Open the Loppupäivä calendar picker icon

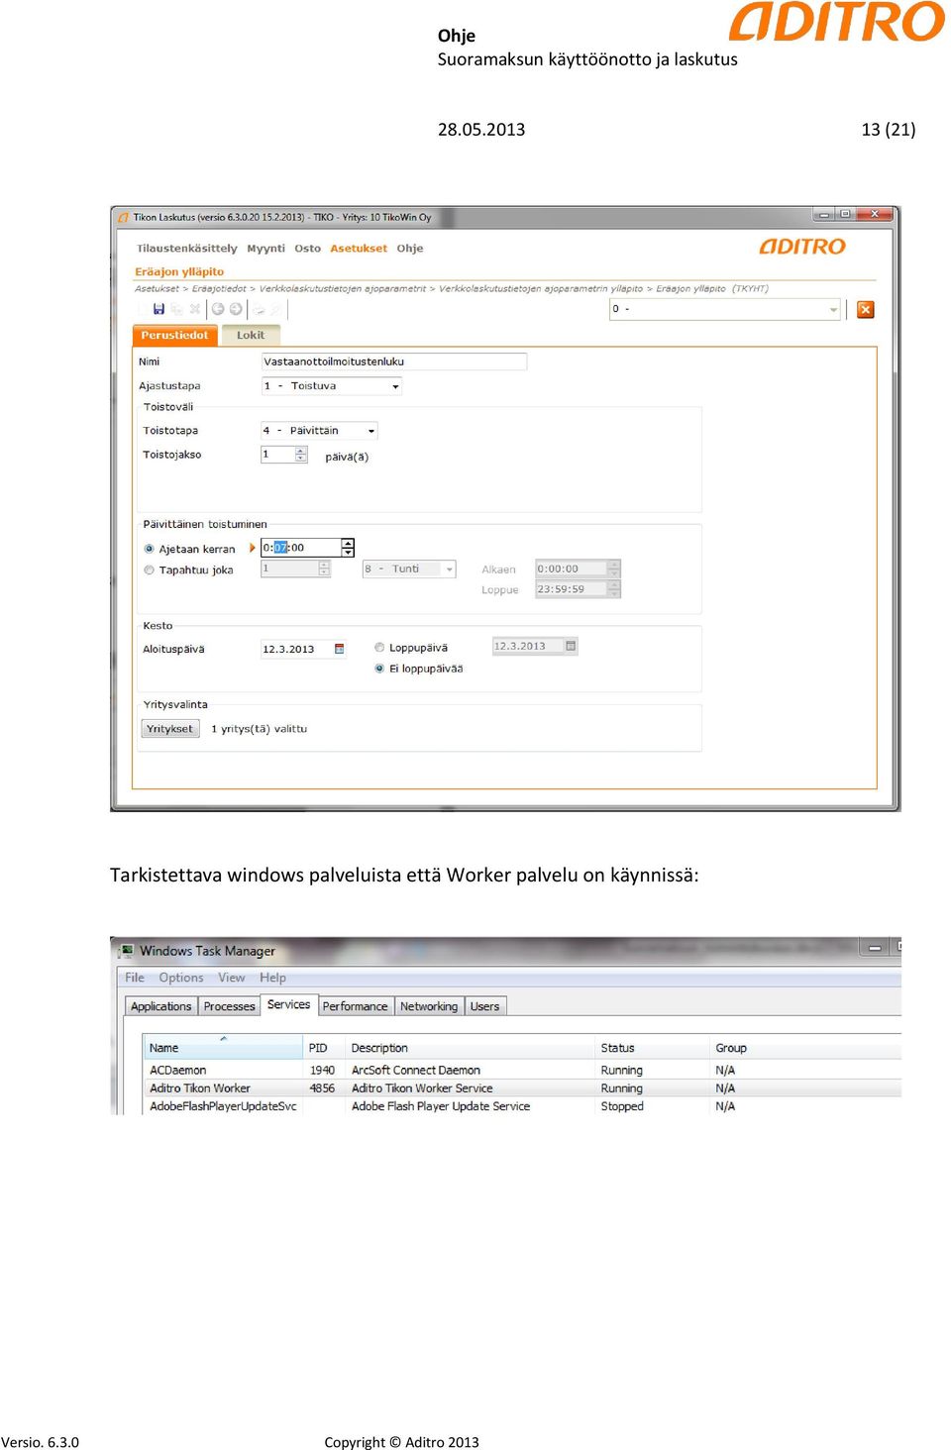point(570,646)
